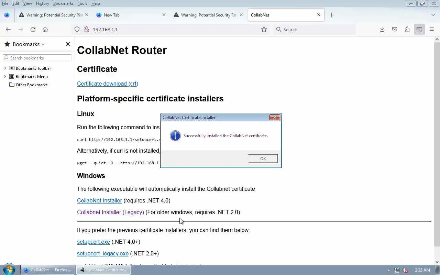Viewport: 440px width, 275px height.
Task: Open the Extensions menu
Action: point(407,30)
